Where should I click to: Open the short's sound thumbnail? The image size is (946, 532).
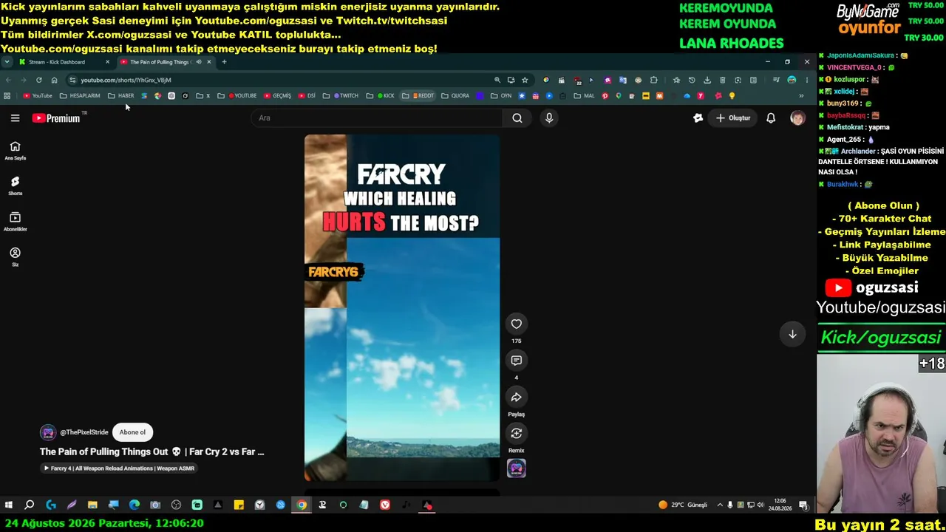pyautogui.click(x=517, y=468)
